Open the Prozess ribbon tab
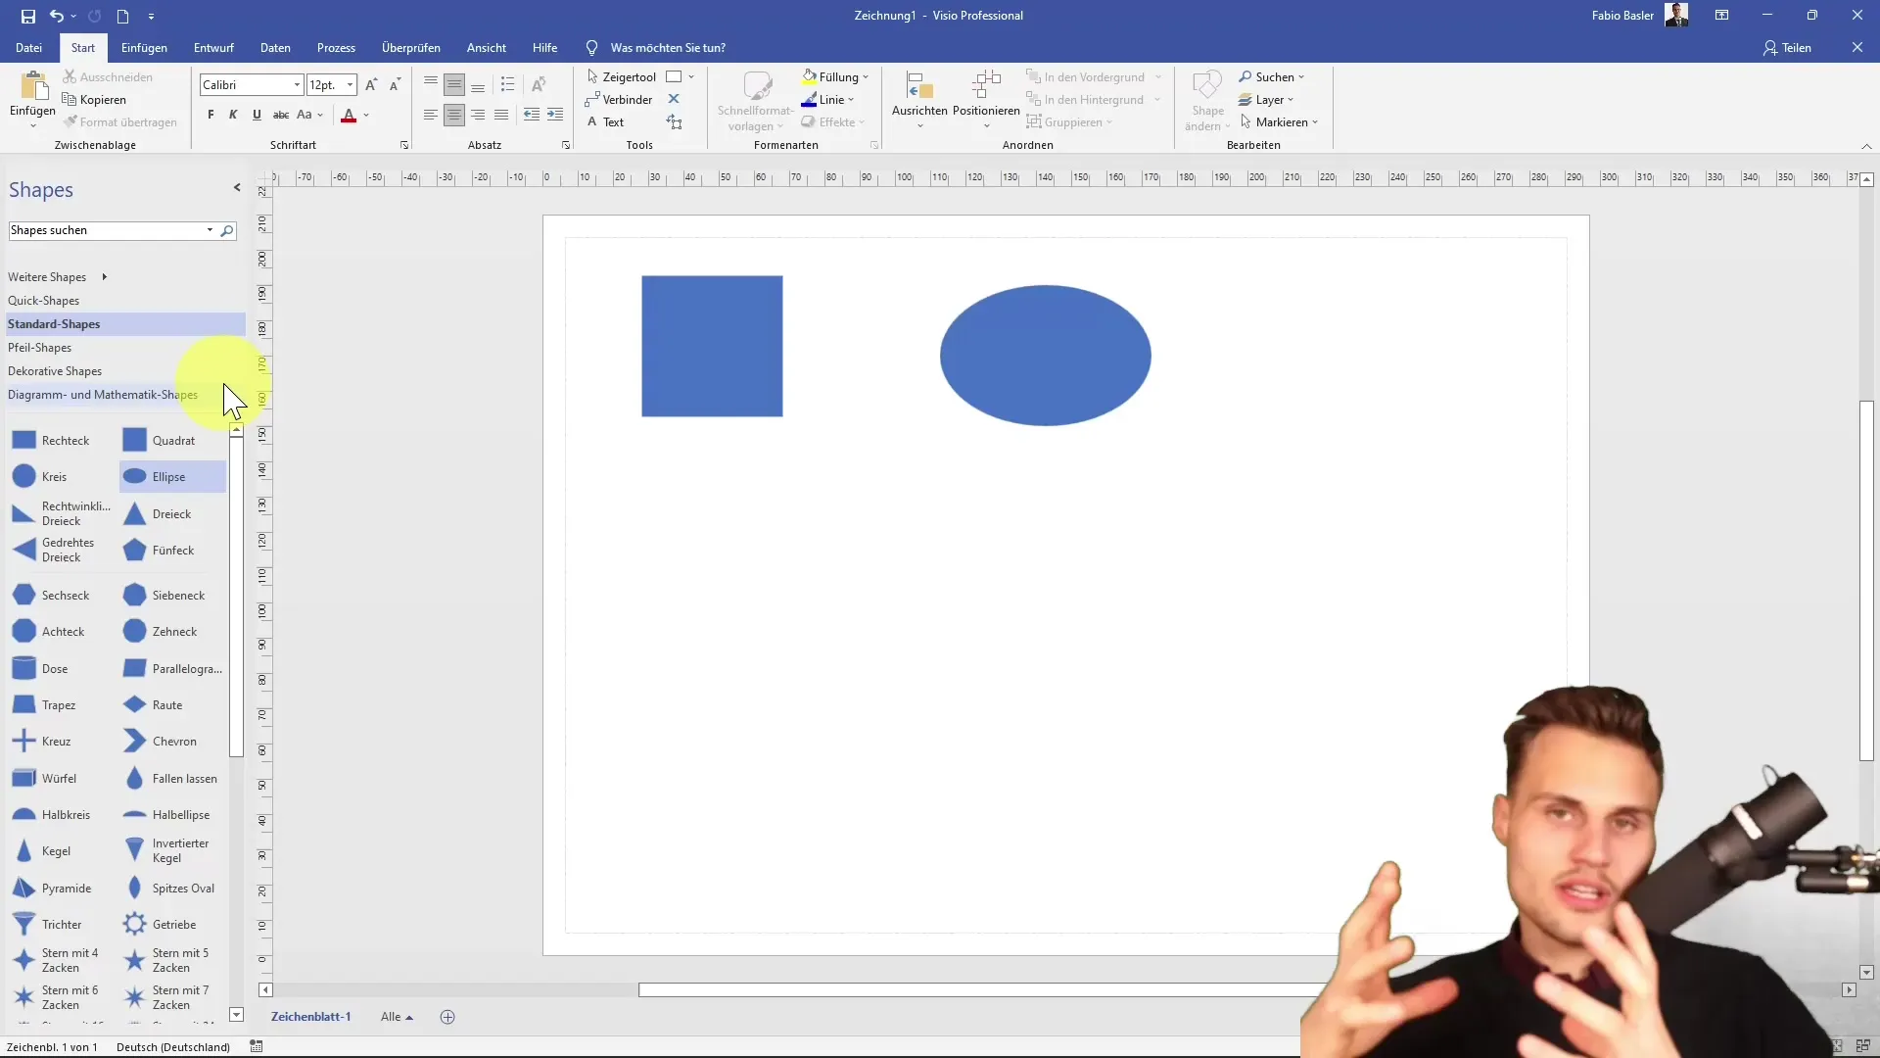The height and width of the screenshot is (1058, 1880). [336, 47]
